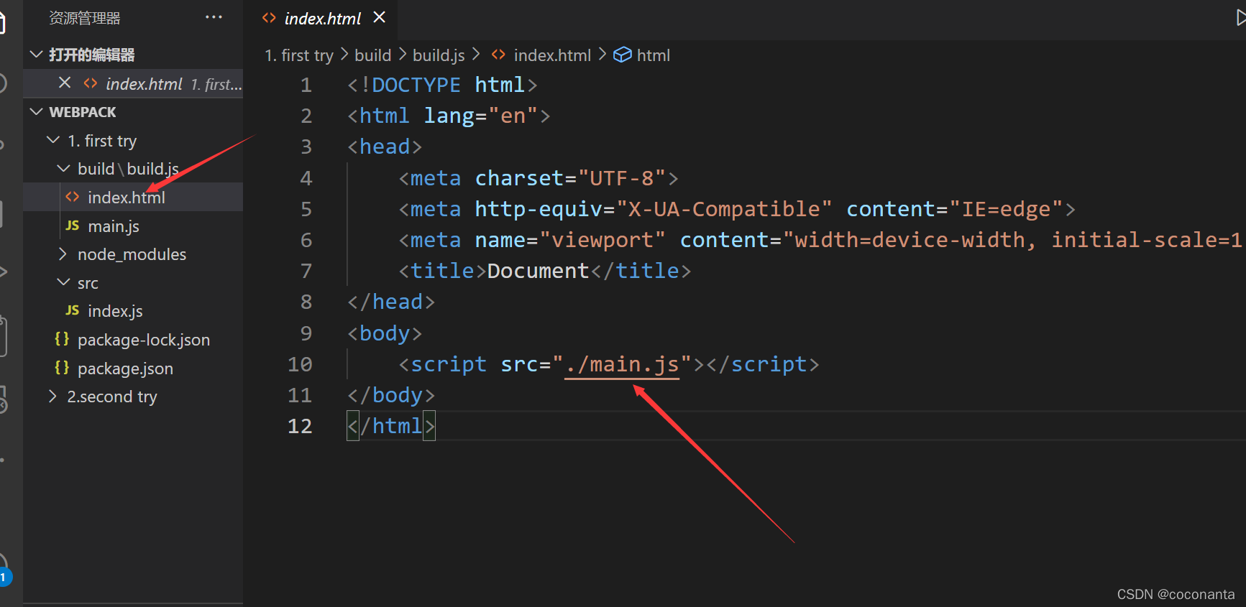Click the braces icon of package.json
1246x607 pixels.
62,368
